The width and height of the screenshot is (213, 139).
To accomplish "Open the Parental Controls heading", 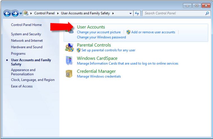I will pyautogui.click(x=94, y=45).
